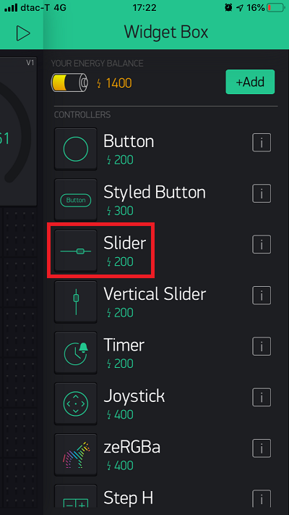Click the energy battery icon
Screen dimensions: 289x515
tap(69, 83)
